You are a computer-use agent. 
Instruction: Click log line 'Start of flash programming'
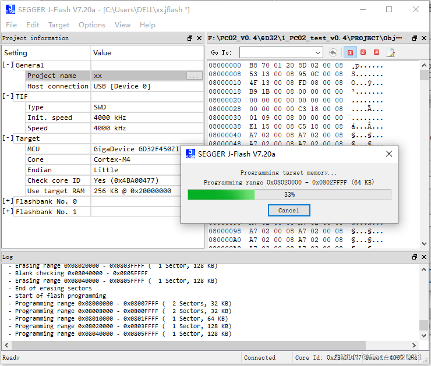pyautogui.click(x=61, y=296)
